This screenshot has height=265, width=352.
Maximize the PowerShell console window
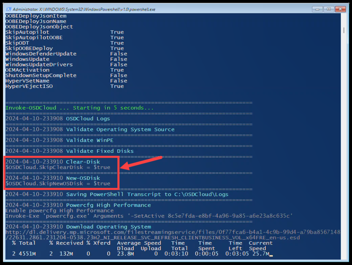tap(329, 9)
